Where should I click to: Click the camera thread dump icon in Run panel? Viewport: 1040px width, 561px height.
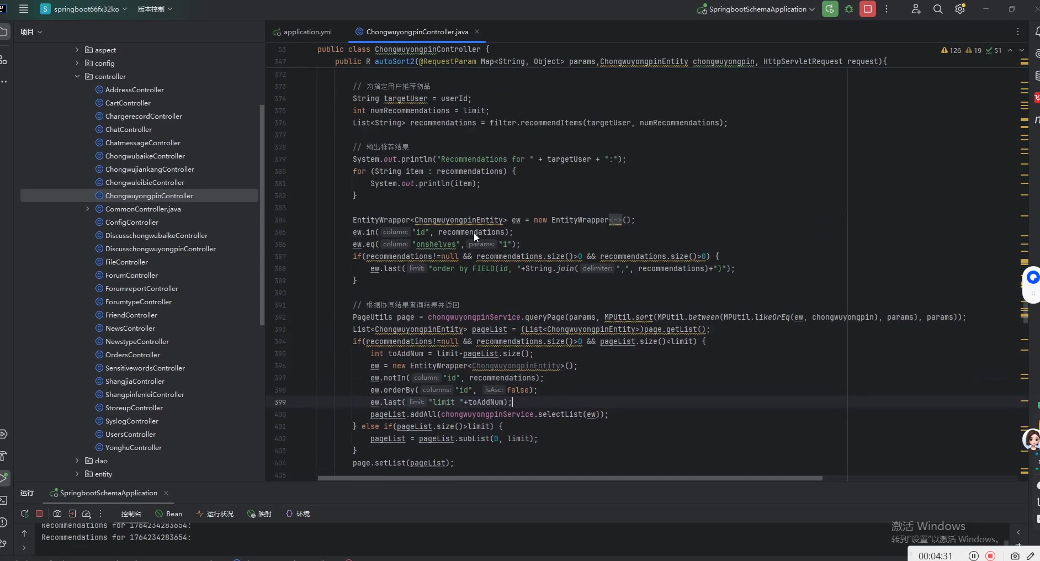(x=57, y=514)
